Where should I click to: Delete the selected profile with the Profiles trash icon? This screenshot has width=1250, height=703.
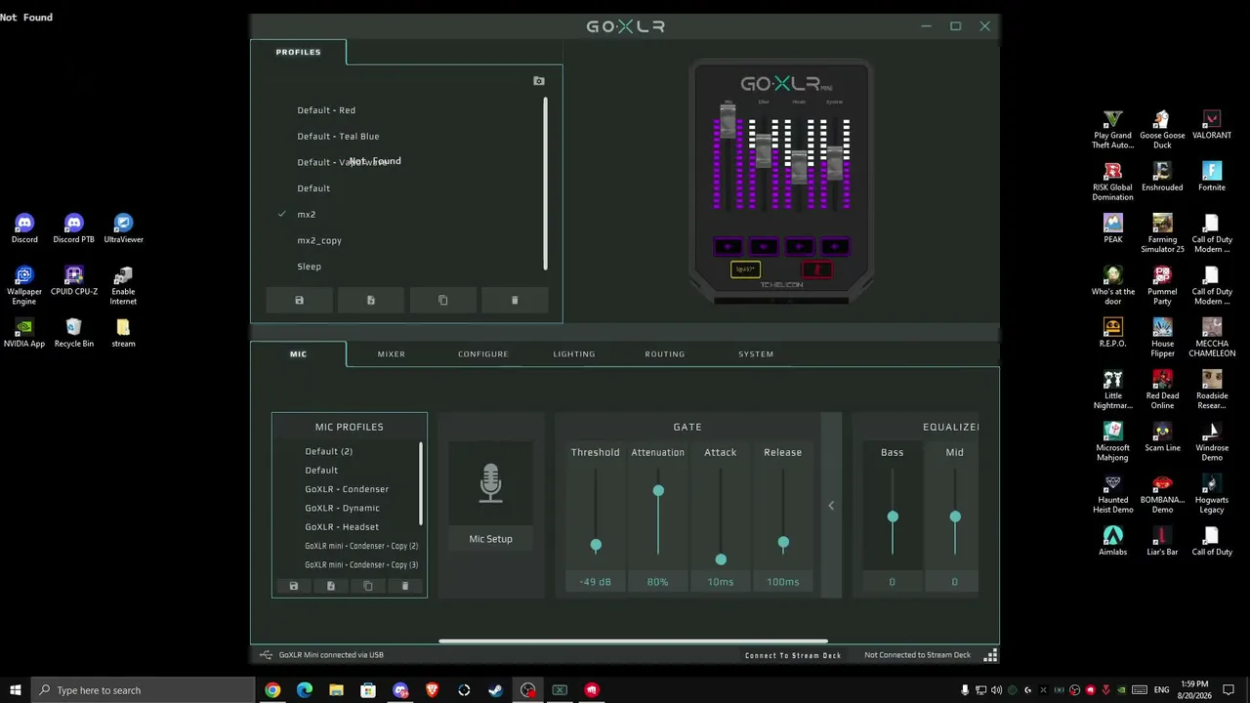pos(515,300)
